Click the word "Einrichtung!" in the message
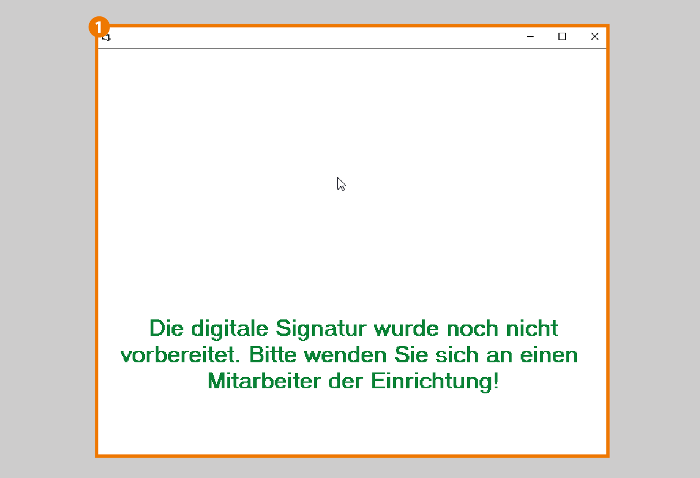Screen dimensions: 700x478 435,381
